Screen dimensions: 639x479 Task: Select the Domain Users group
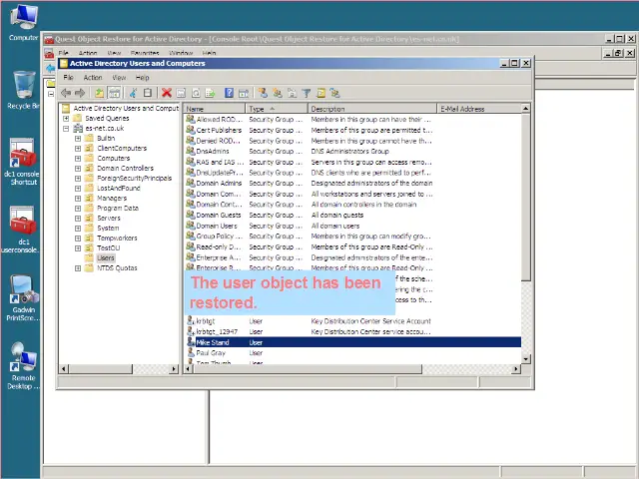click(x=217, y=226)
